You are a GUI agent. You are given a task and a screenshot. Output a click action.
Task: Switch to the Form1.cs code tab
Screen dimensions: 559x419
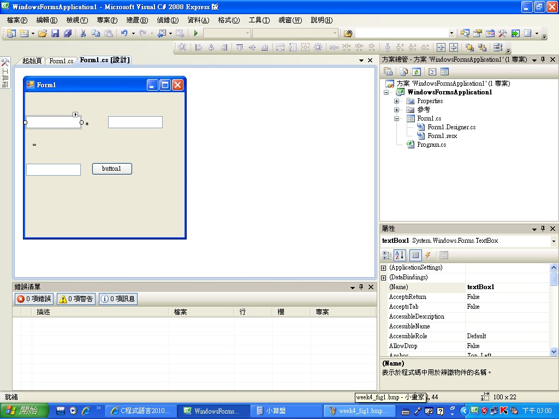[x=61, y=61]
